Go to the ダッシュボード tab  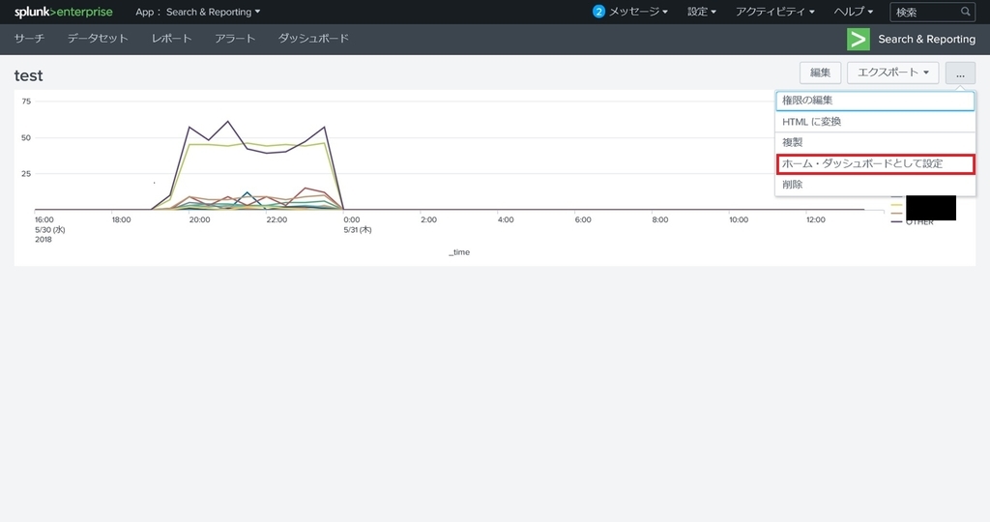click(x=313, y=39)
